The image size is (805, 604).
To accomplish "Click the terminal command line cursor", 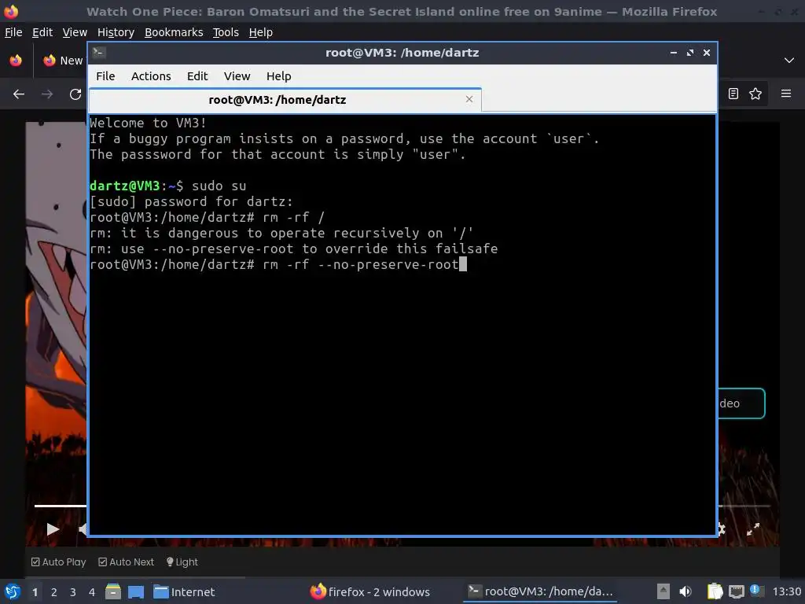I will coord(462,264).
